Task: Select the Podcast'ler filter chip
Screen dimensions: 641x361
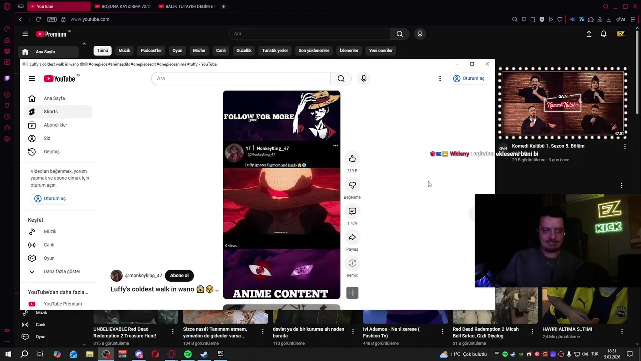Action: coord(151,51)
